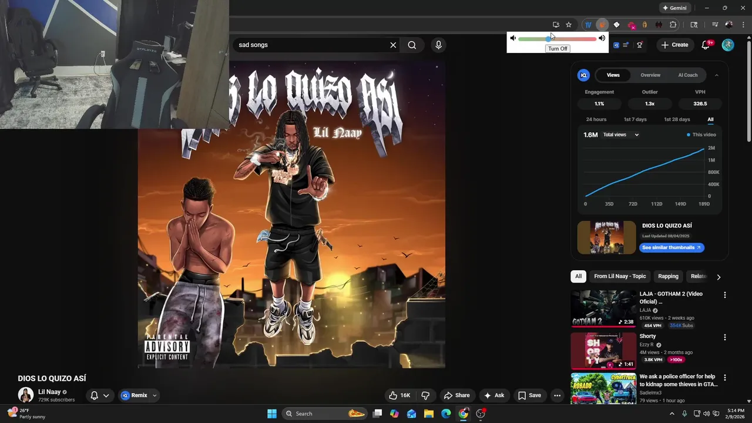Click the tab search icon in Chrome toolbar

pos(694,25)
